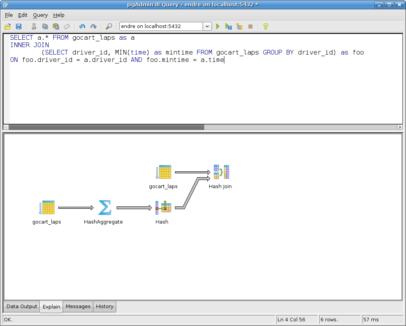Expand the database connection dropdown arrow
This screenshot has height=326, width=406.
coord(207,26)
